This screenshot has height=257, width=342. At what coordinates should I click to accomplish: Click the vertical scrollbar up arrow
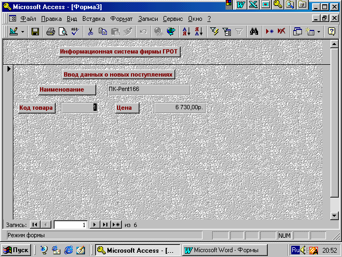click(x=335, y=44)
